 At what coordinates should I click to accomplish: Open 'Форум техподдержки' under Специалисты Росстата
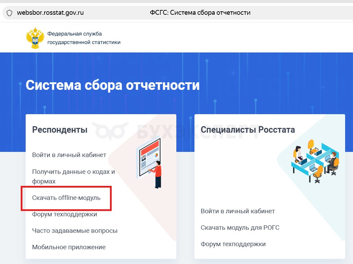coord(233,244)
